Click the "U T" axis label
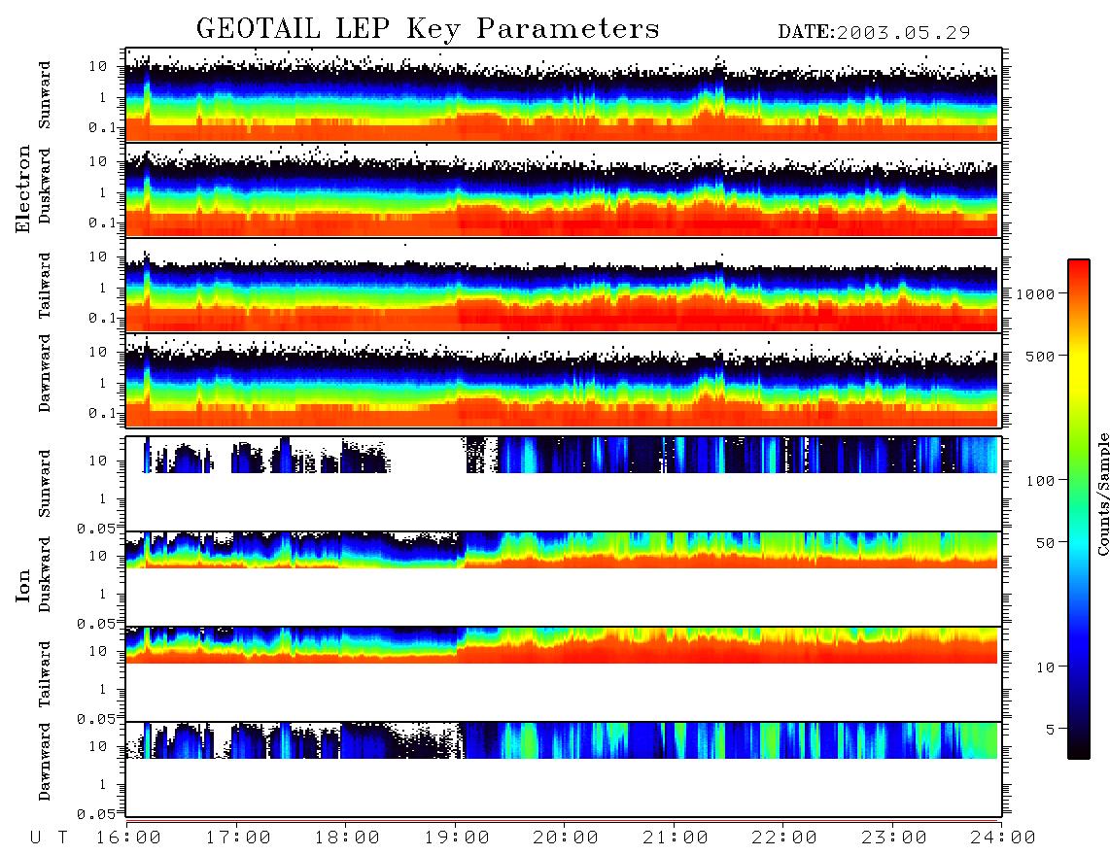 click(50, 838)
